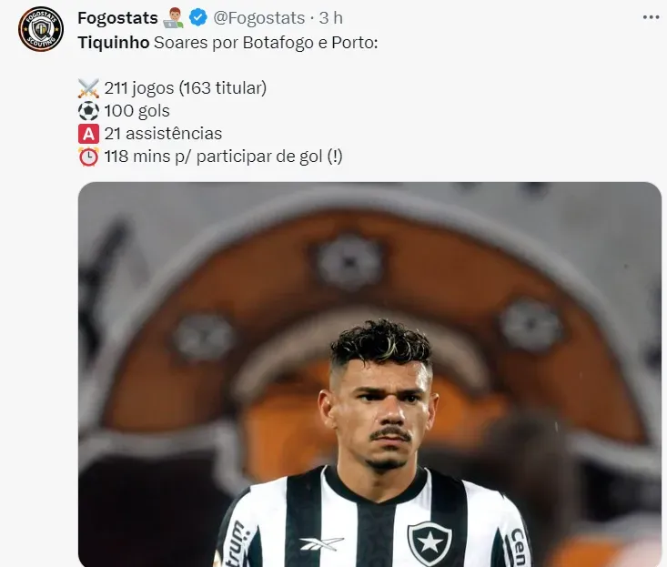Screen dimensions: 667x567
Task: Click the bold Tiquinho name text
Action: (x=114, y=43)
